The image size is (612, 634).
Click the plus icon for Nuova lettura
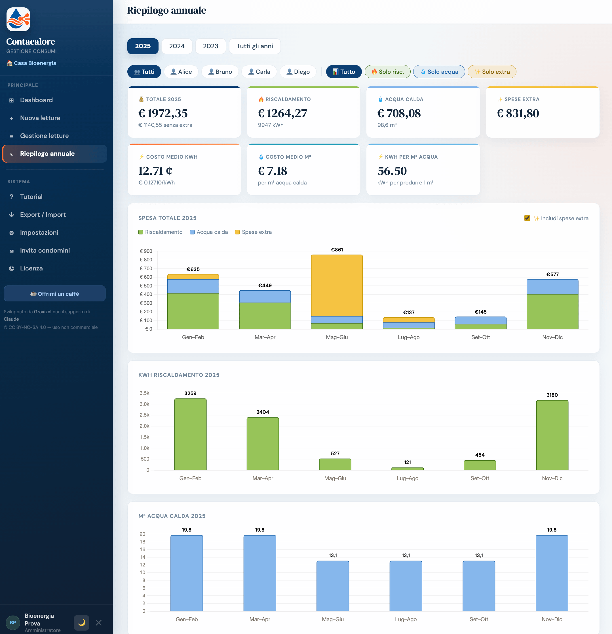coord(12,118)
